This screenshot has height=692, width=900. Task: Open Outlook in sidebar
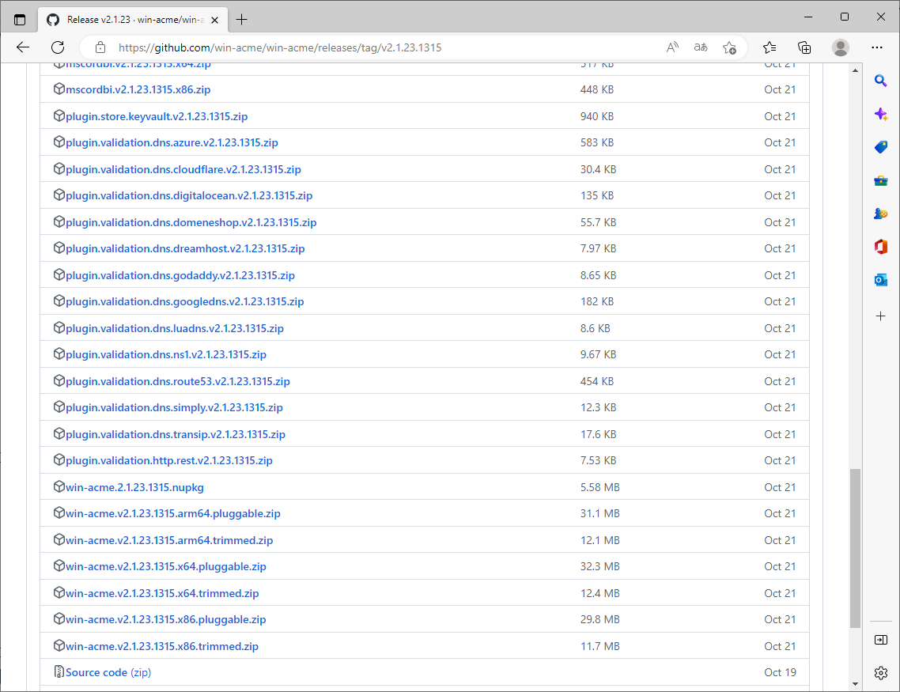pos(881,280)
